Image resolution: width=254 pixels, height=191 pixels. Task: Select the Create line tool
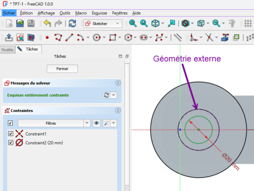(x=69, y=37)
